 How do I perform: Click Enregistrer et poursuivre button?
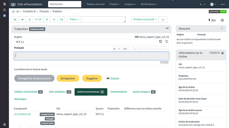[34, 78]
